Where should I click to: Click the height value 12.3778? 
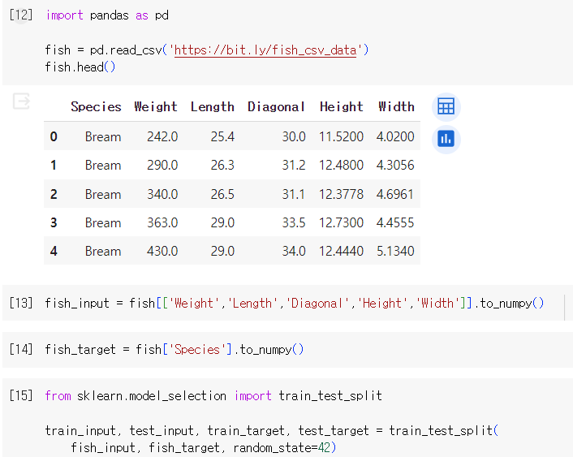click(342, 194)
